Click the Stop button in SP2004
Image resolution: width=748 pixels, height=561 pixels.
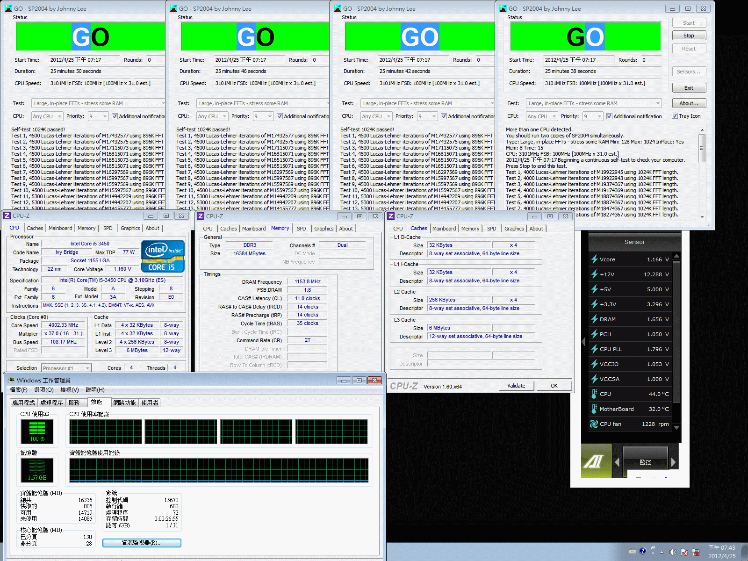click(x=689, y=36)
